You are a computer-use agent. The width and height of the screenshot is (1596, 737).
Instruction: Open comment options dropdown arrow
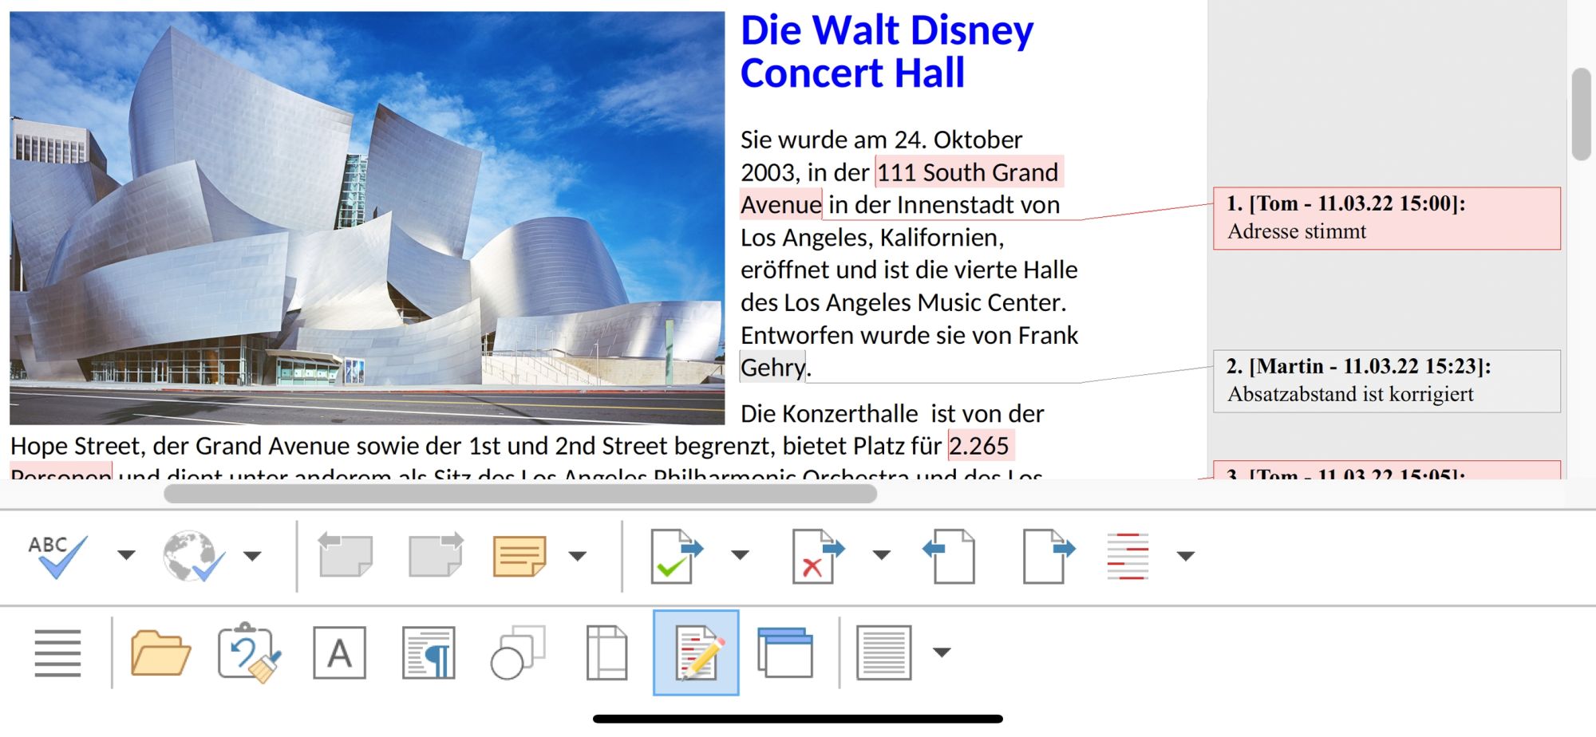(578, 556)
